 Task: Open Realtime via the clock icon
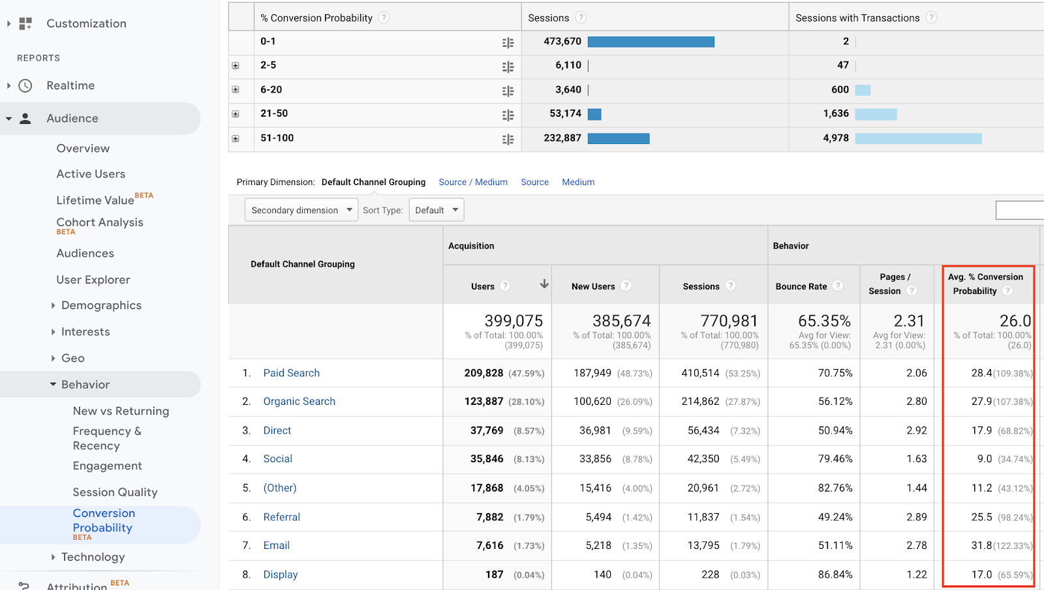[x=24, y=85]
